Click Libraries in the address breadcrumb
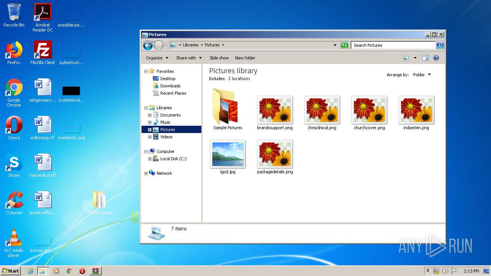Screen dimensions: 491x276 coord(191,45)
